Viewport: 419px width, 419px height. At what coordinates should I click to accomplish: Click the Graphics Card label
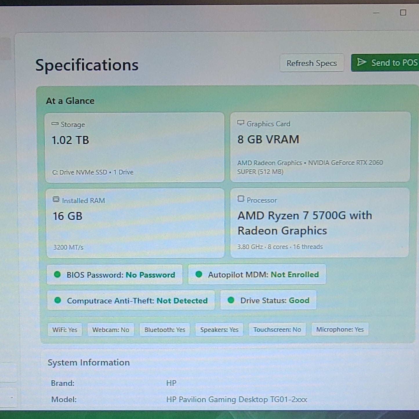[x=268, y=124]
